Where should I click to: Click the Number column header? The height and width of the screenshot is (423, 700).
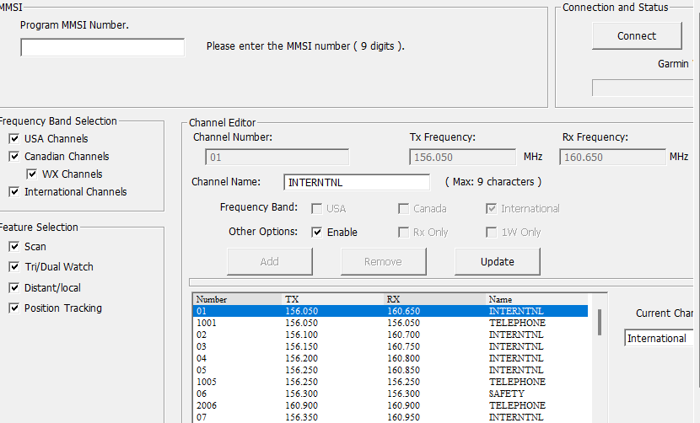[x=238, y=299]
